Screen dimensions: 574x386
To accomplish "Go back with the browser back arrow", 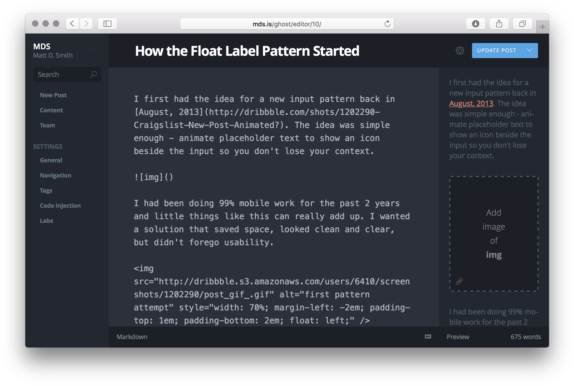I will coord(72,24).
